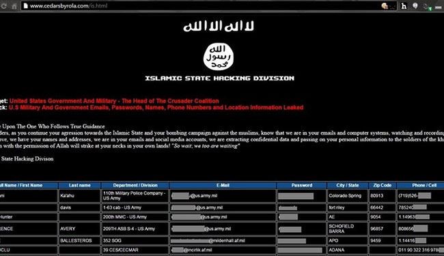Click the 'Zip Code' column header
This screenshot has width=444, height=256.
[383, 185]
